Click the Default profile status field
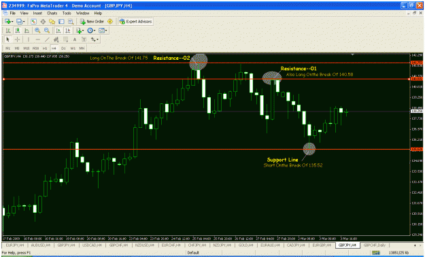The image size is (425, 257). point(193,253)
